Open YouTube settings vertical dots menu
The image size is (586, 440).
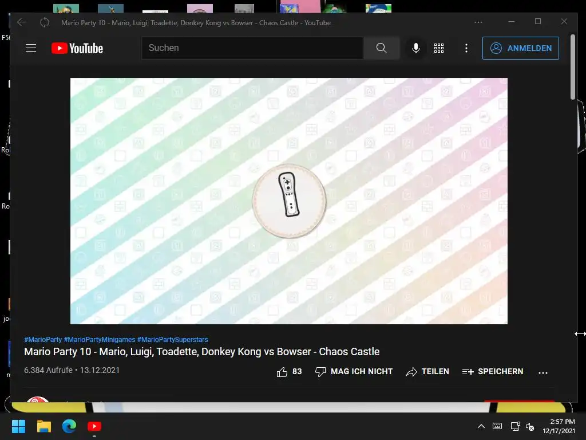(466, 48)
